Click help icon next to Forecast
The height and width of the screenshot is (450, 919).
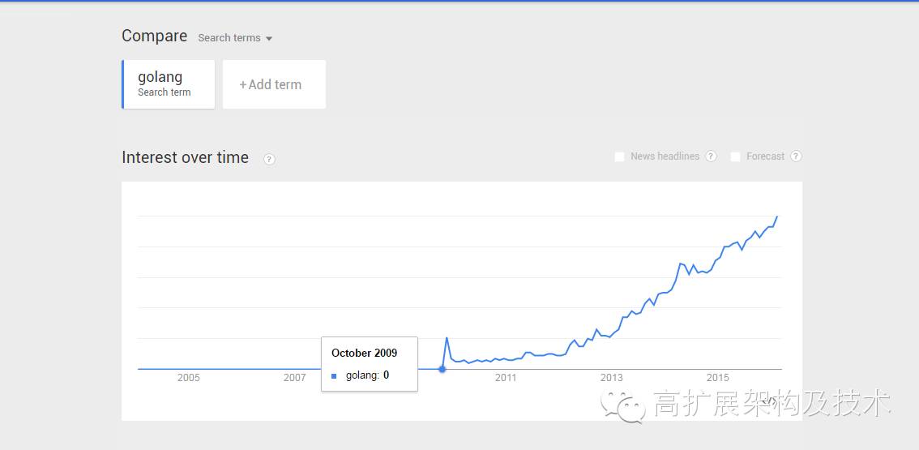(796, 156)
